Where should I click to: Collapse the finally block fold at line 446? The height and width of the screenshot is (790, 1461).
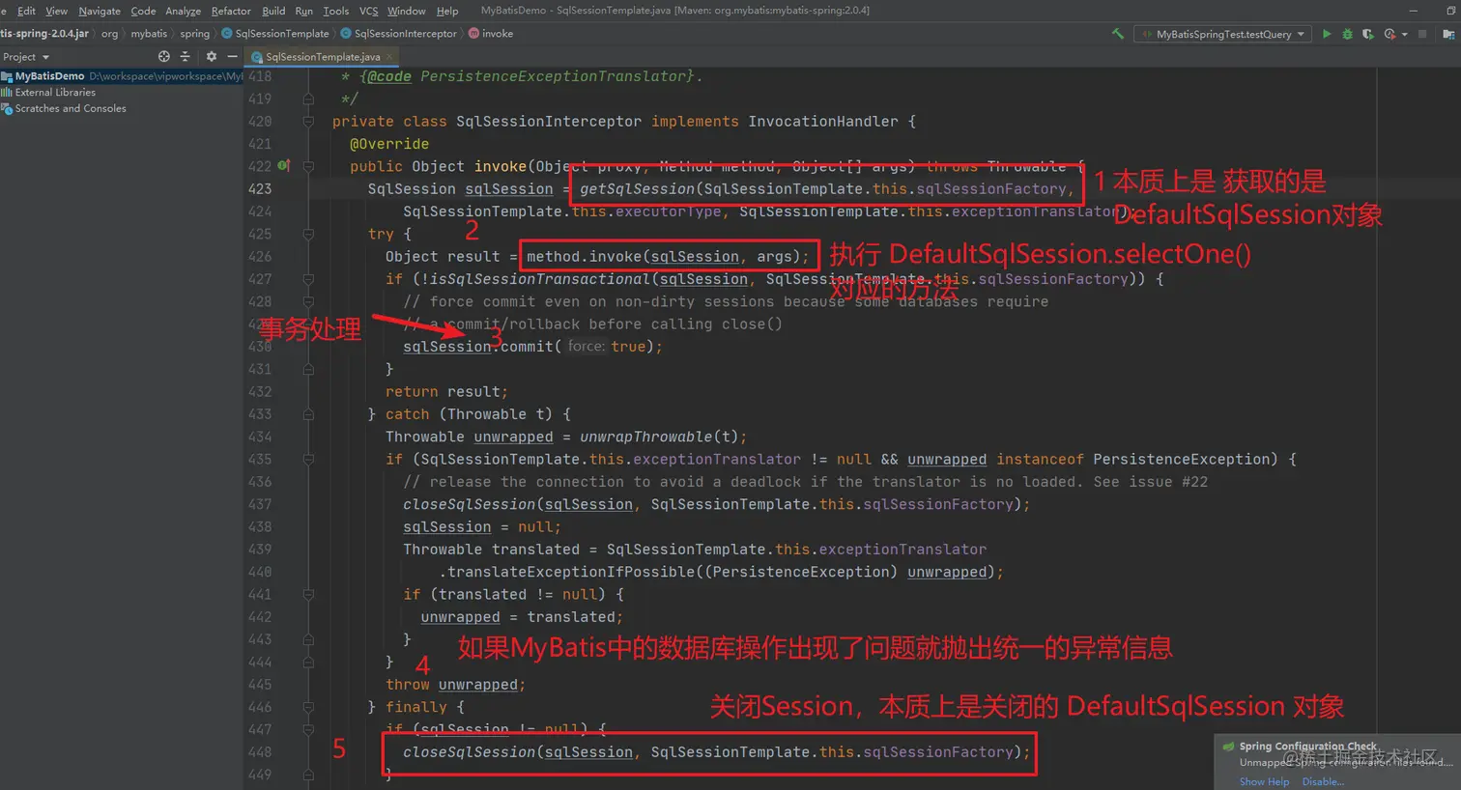(x=308, y=707)
